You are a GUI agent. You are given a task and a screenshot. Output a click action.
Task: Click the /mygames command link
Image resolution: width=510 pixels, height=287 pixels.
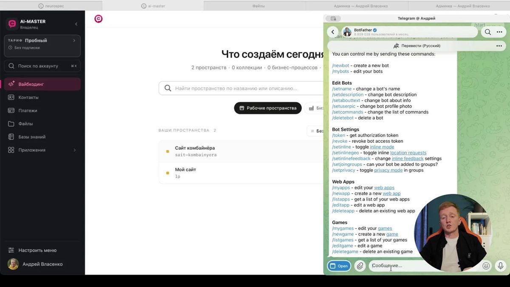(343, 228)
